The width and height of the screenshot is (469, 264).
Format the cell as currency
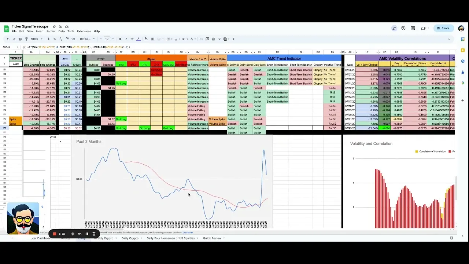48,39
